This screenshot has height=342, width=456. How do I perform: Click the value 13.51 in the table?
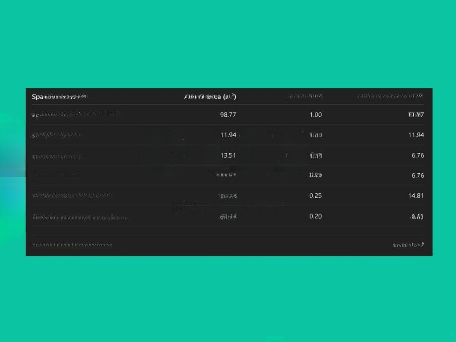228,155
